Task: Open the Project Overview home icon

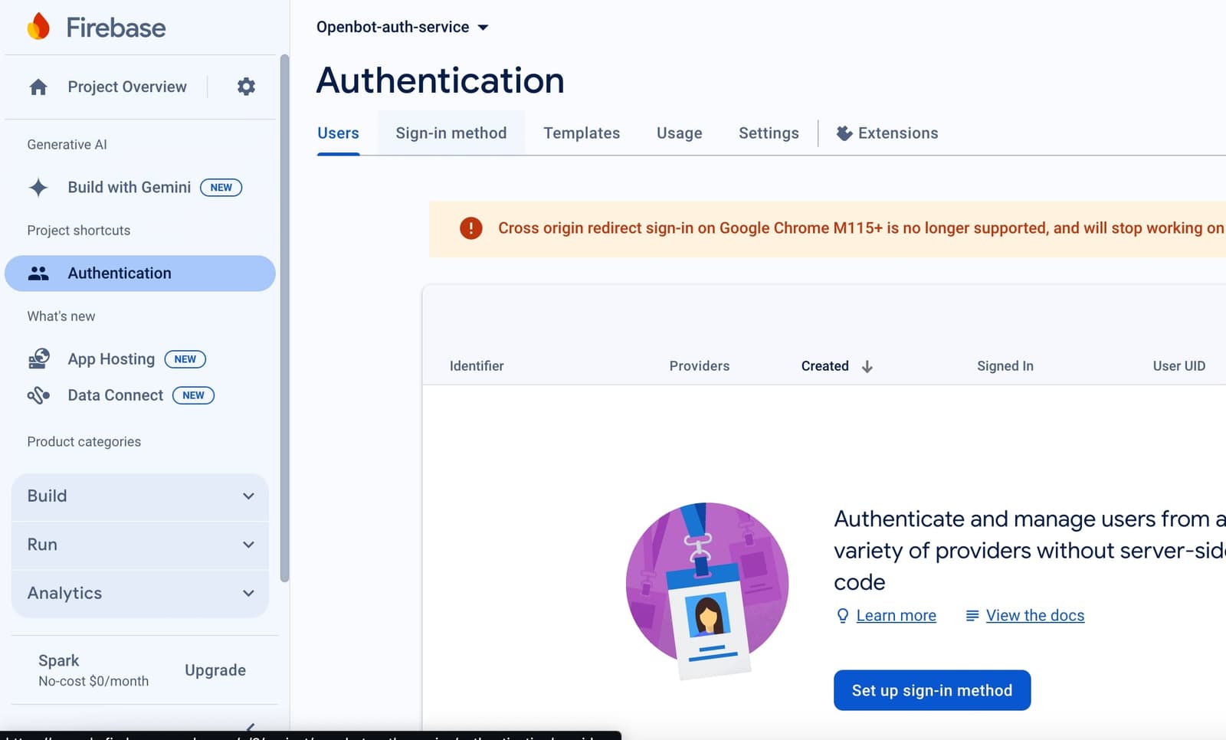Action: click(x=38, y=87)
